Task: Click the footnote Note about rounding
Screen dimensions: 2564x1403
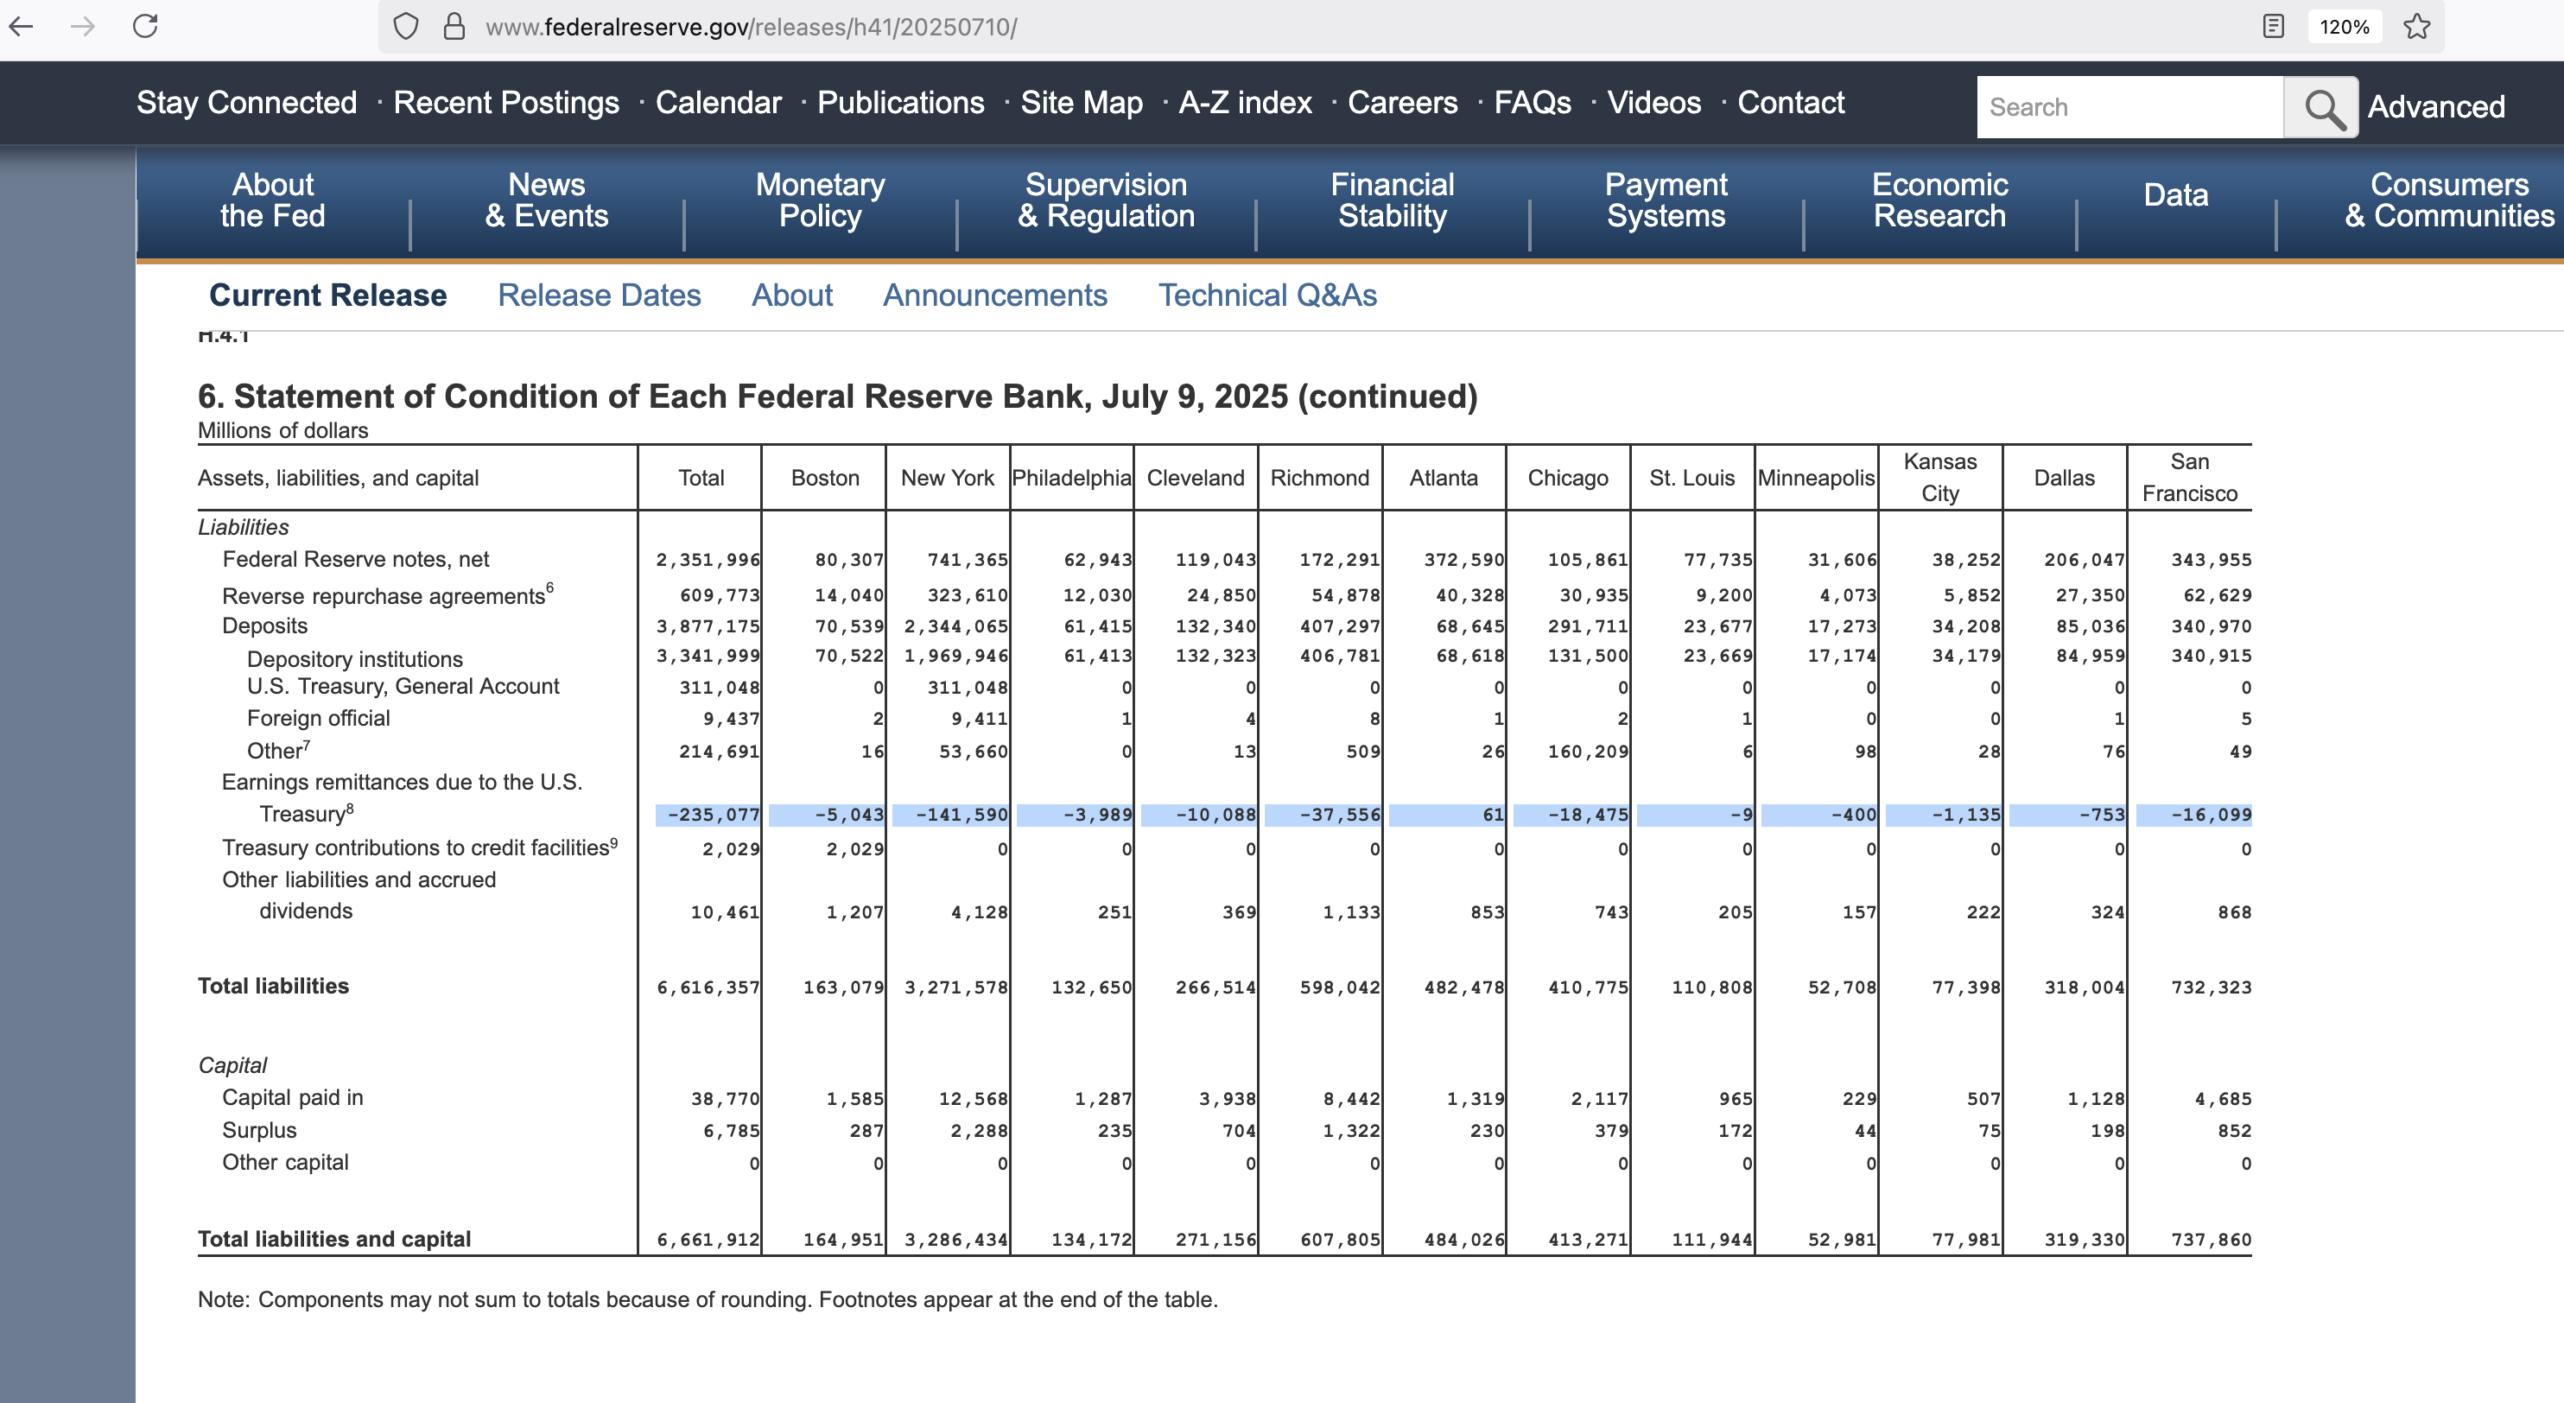Action: (x=708, y=1299)
